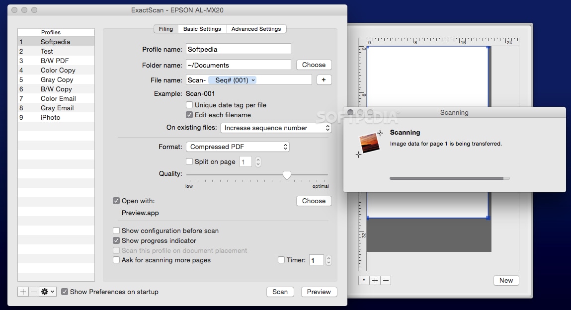This screenshot has height=310, width=571.
Task: Select the Gray Email profile
Action: [x=56, y=108]
